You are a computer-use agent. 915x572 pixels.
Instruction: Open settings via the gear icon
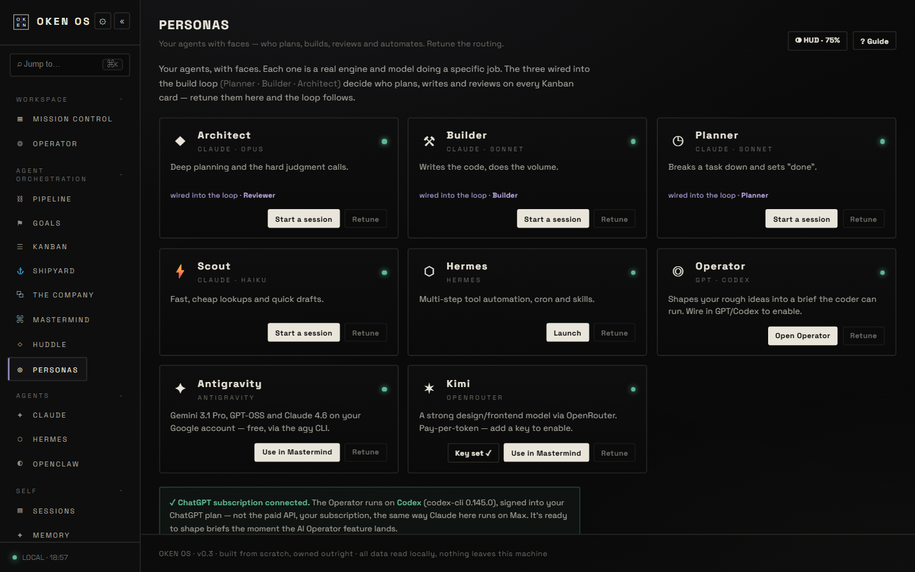tap(103, 22)
